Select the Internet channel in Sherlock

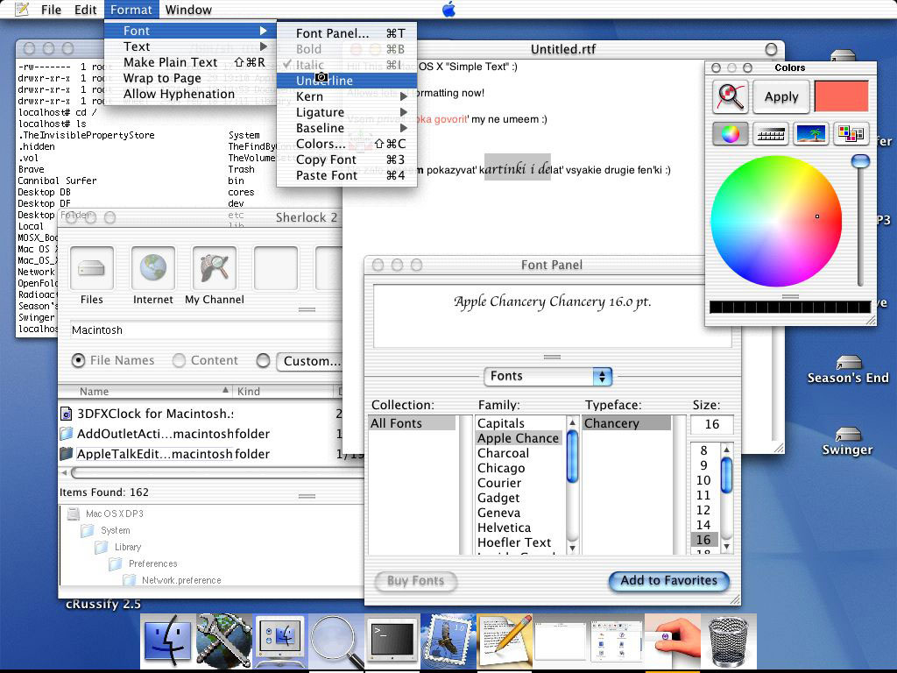[152, 268]
